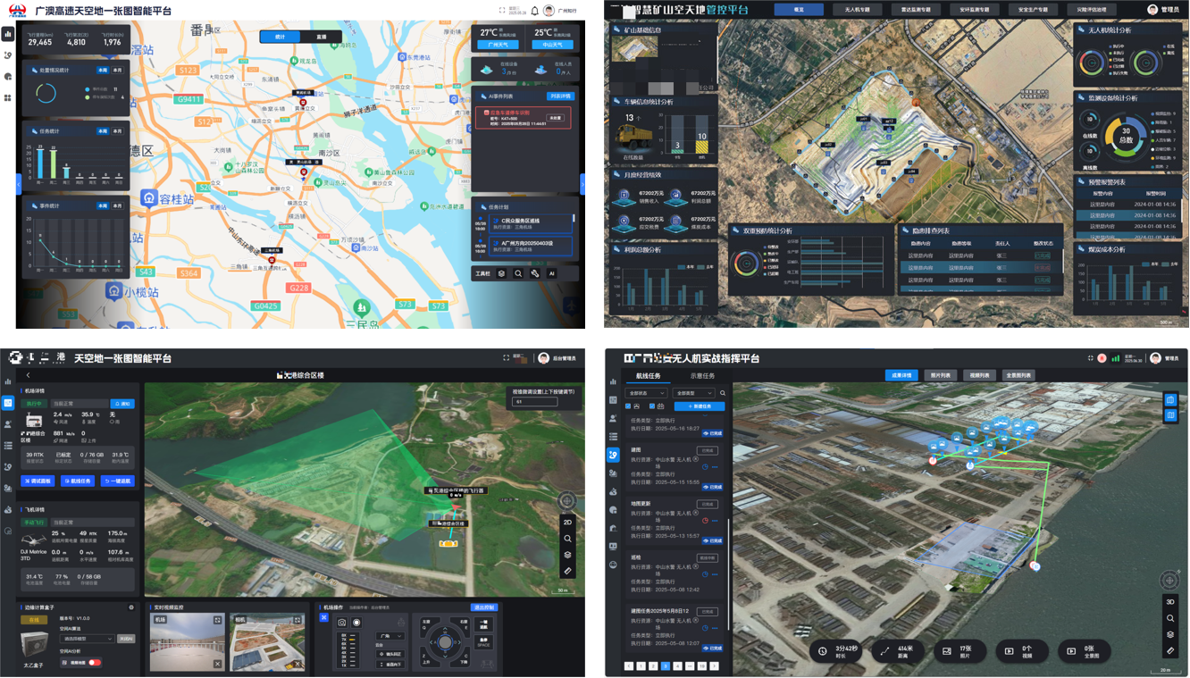Expand the 空间AI算法 model dropdown

point(86,639)
